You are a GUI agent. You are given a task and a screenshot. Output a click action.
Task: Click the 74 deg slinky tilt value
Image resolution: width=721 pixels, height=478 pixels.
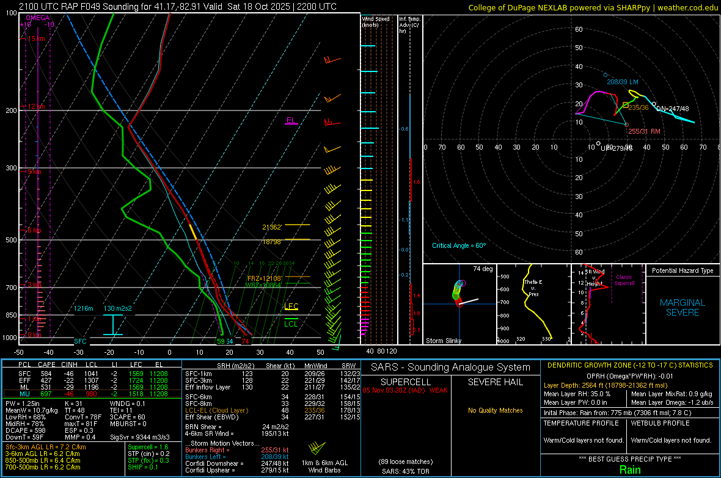tap(483, 269)
